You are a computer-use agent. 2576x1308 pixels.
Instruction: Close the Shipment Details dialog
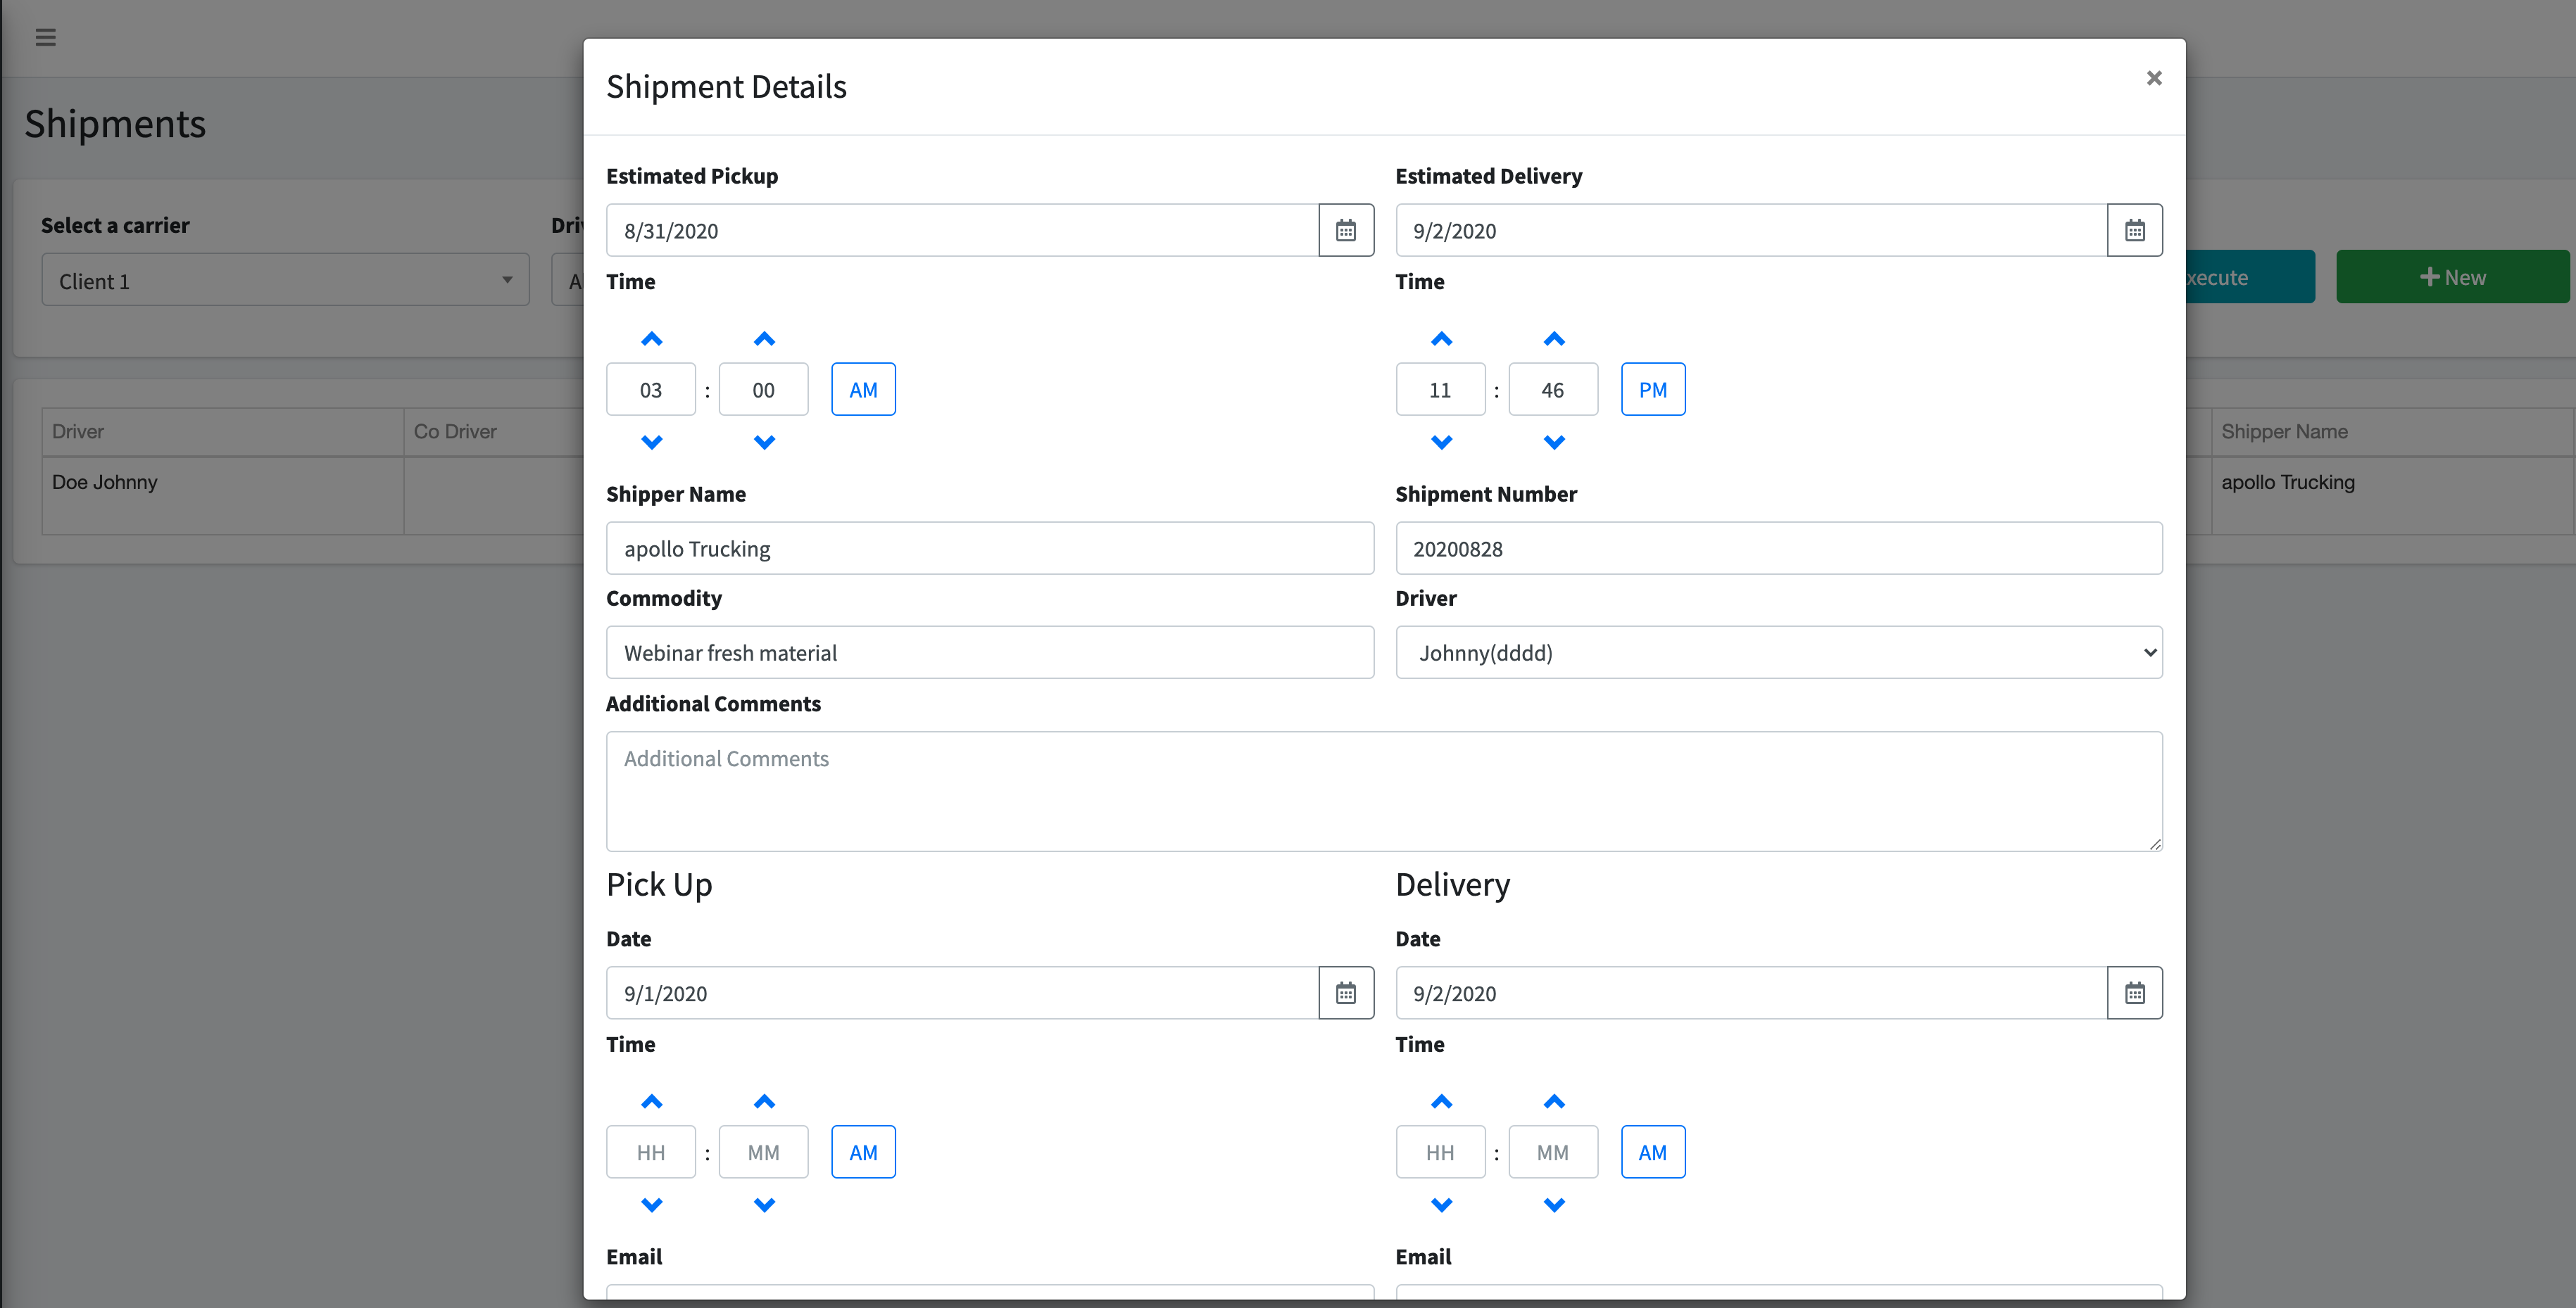(2154, 78)
